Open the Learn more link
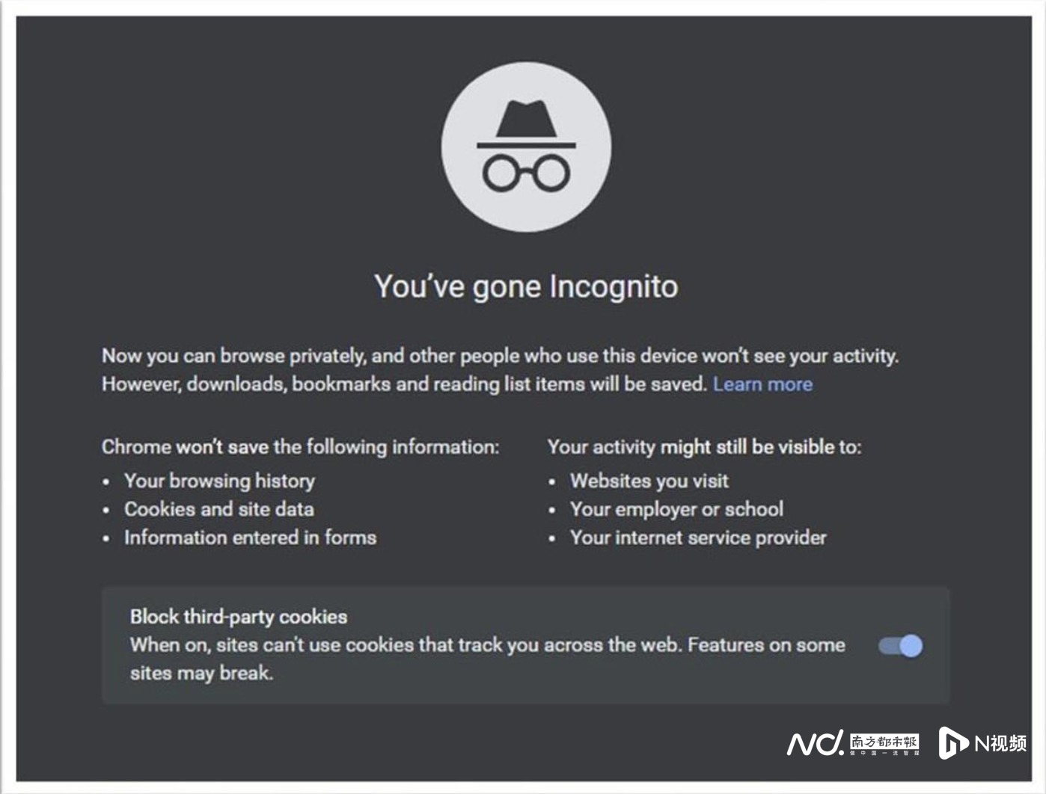 coord(762,384)
